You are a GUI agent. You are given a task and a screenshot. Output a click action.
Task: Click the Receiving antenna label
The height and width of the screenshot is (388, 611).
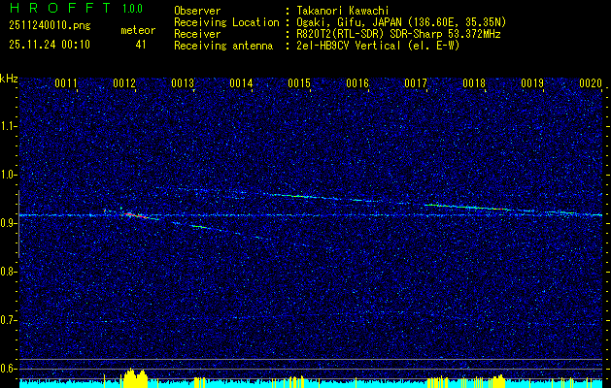223,46
